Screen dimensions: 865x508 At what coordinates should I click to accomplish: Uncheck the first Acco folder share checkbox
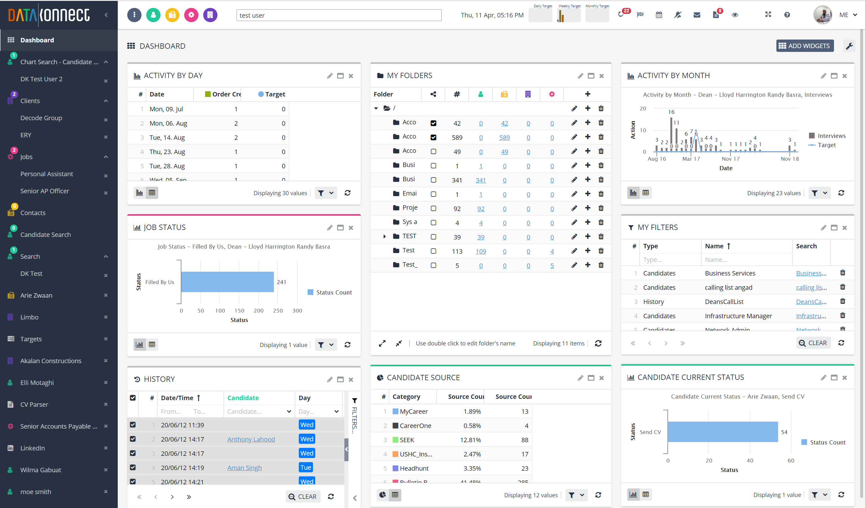pos(433,123)
